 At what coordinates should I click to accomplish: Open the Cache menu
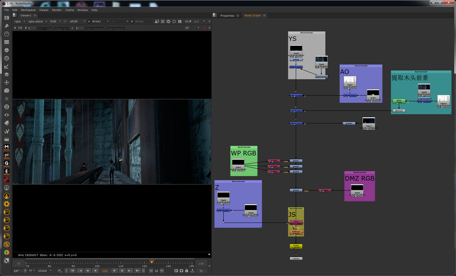(69, 10)
